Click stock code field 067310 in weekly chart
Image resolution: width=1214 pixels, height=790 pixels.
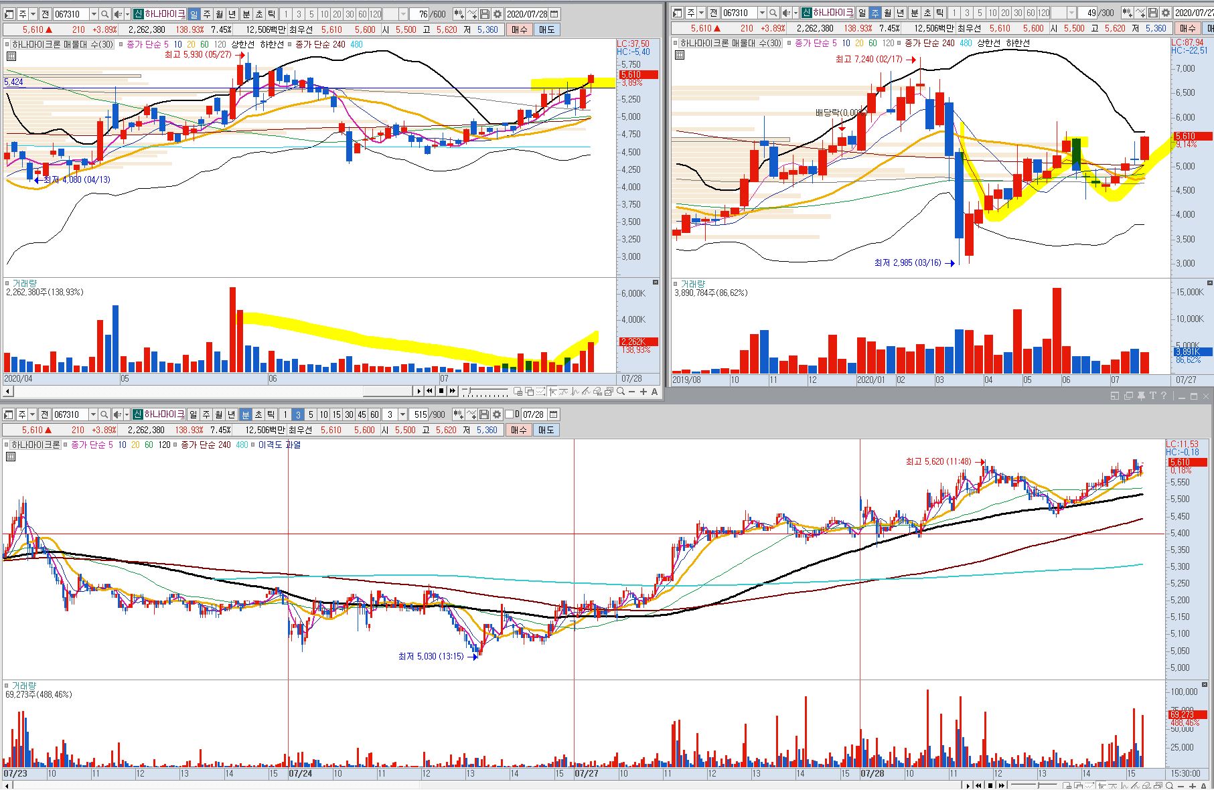[739, 13]
